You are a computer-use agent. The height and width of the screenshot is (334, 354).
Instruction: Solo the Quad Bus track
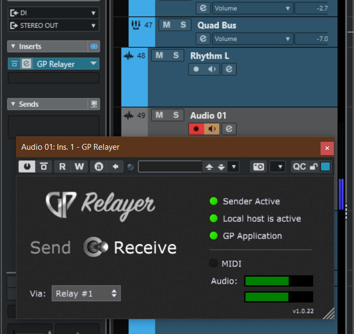coord(183,25)
